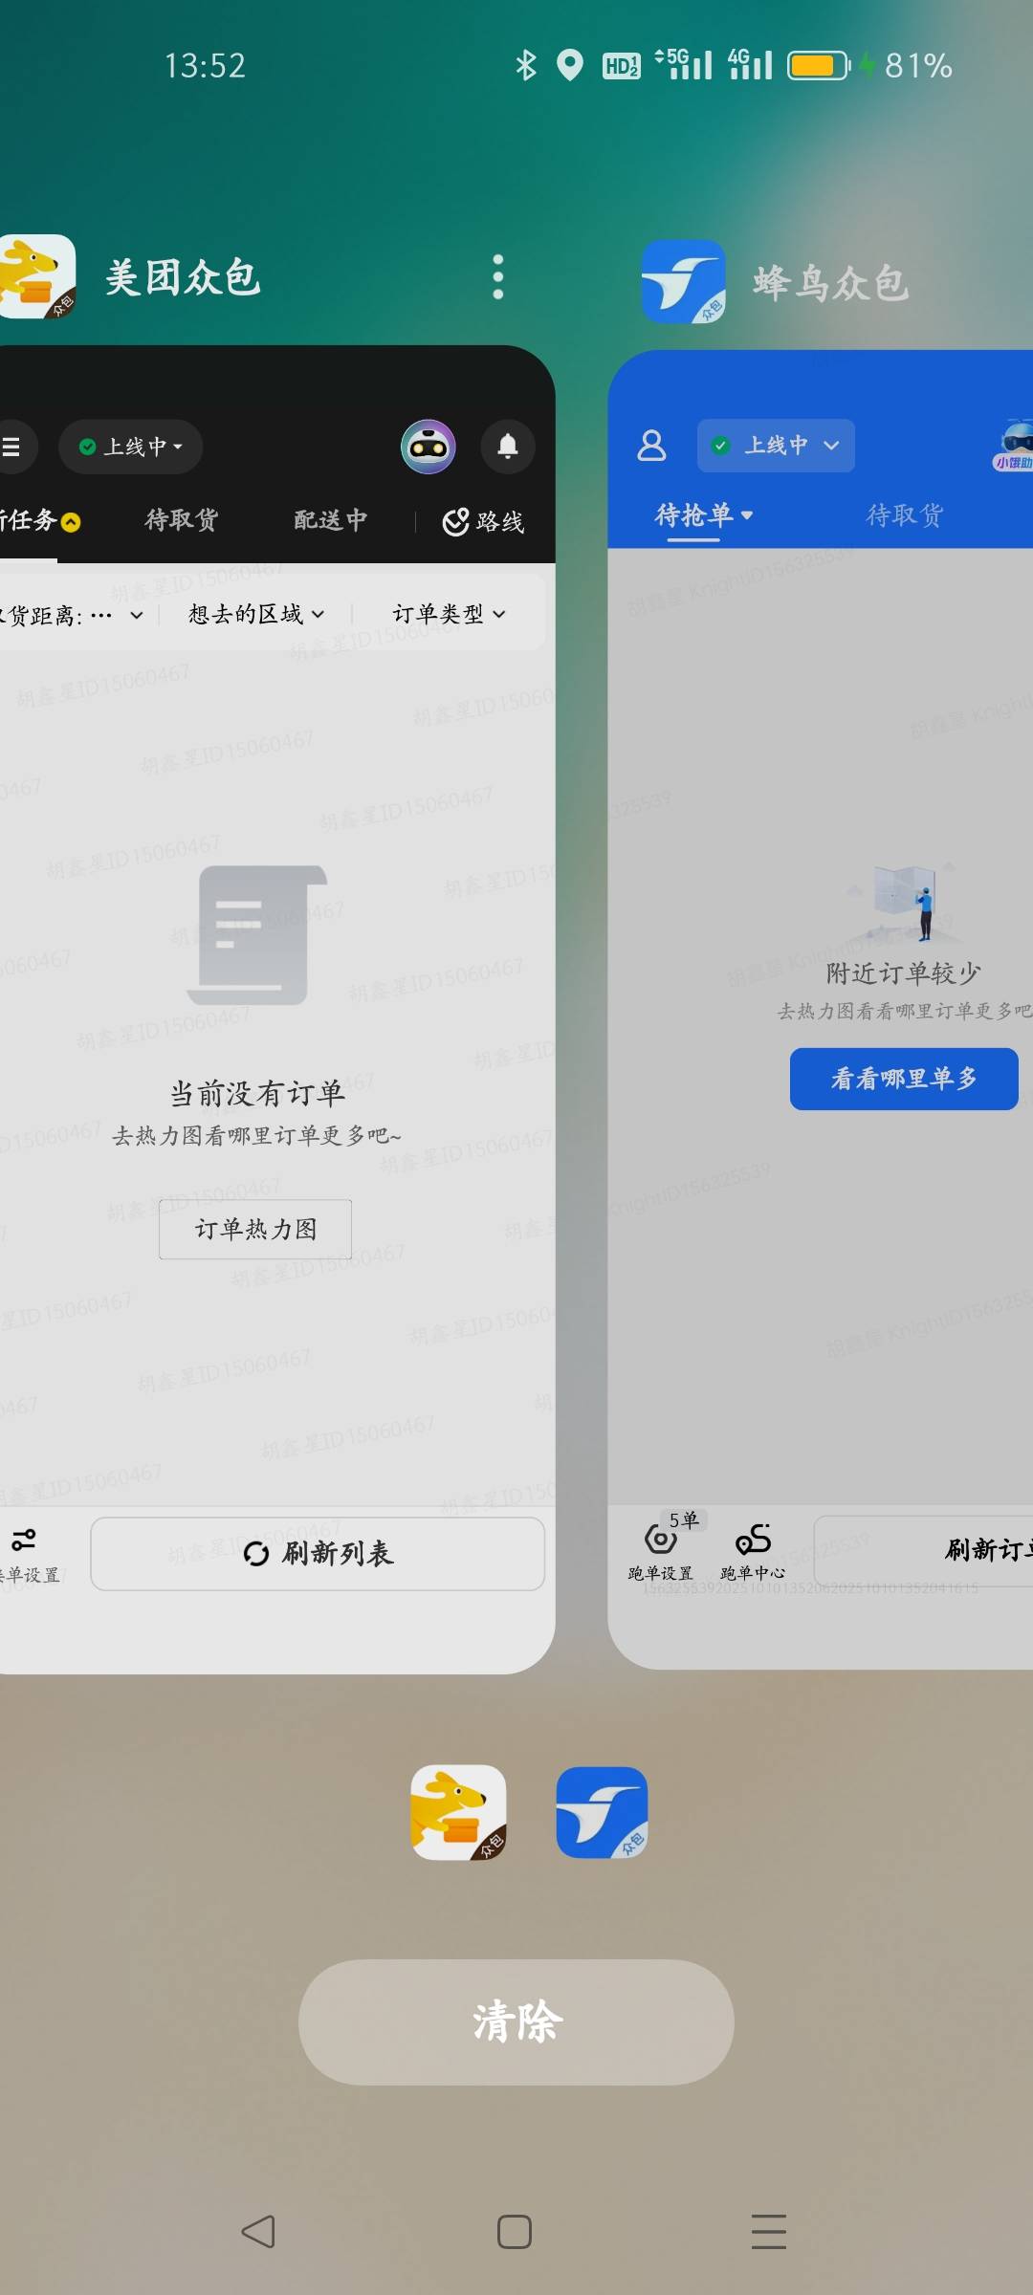The width and height of the screenshot is (1033, 2295).
Task: Tap the 蜂鸟众包 bird icon in bottom dock
Action: click(602, 1812)
